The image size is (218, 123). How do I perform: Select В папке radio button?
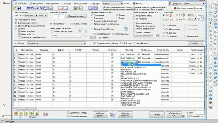[16, 29]
